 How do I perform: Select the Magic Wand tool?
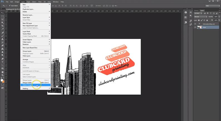tap(3, 23)
